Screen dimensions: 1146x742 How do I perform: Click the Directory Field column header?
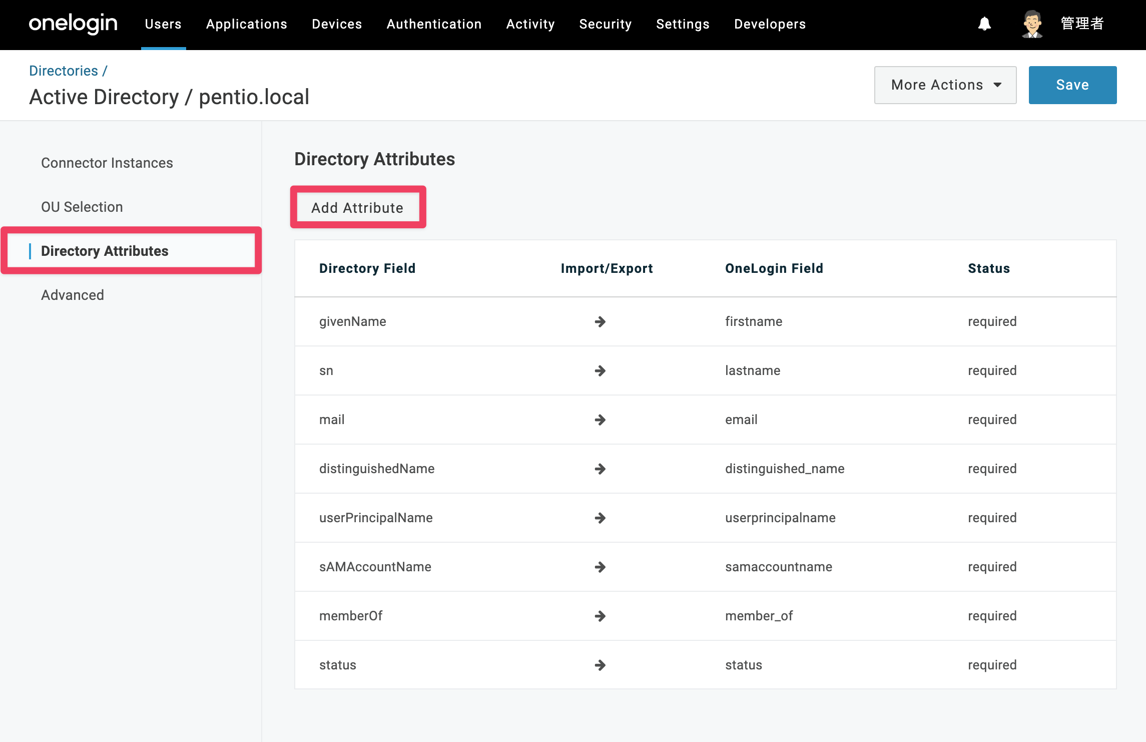[367, 268]
